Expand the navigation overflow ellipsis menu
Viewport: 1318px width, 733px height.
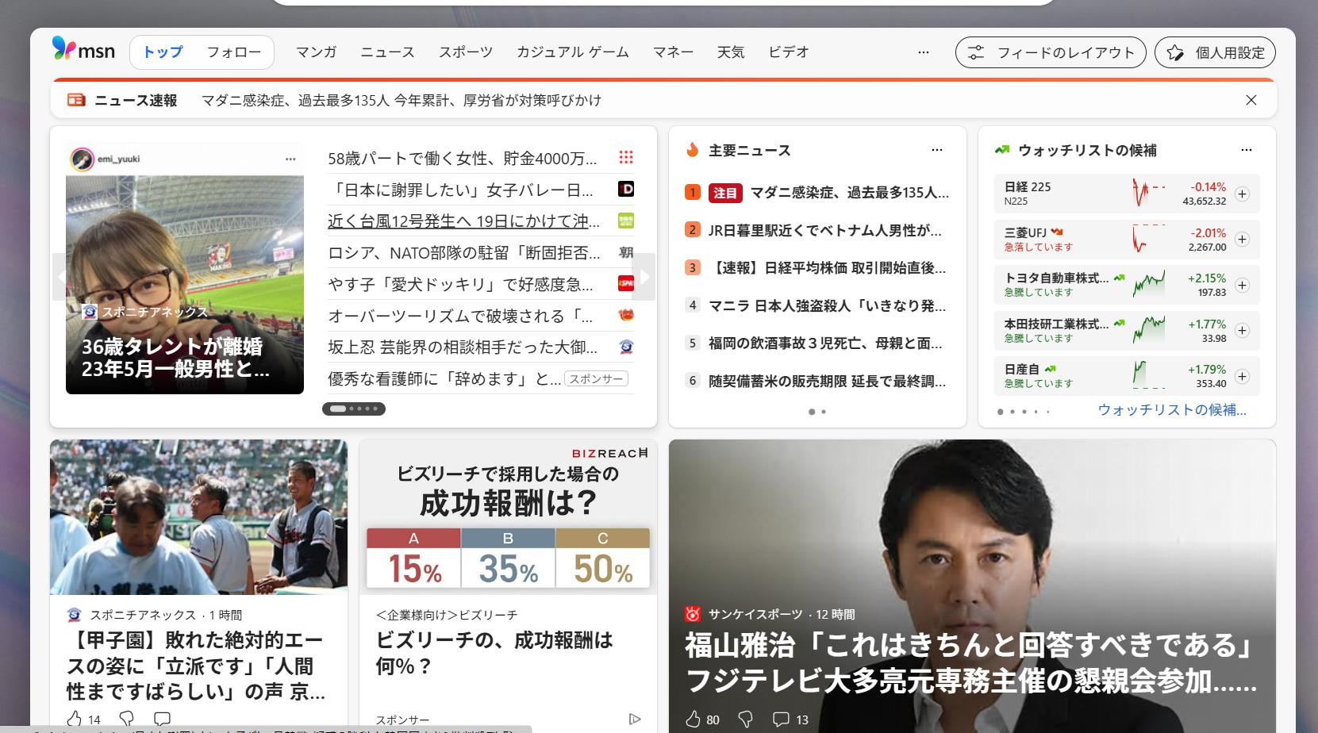click(923, 52)
